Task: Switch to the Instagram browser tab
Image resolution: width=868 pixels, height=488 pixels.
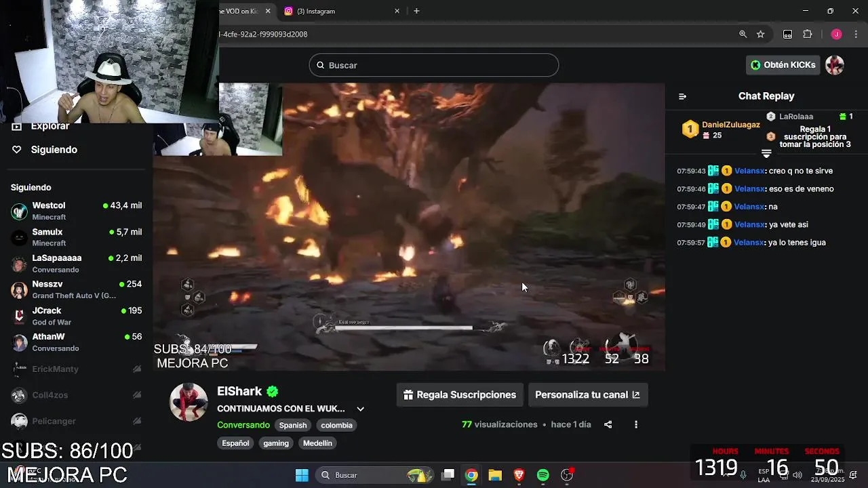Action: click(341, 11)
